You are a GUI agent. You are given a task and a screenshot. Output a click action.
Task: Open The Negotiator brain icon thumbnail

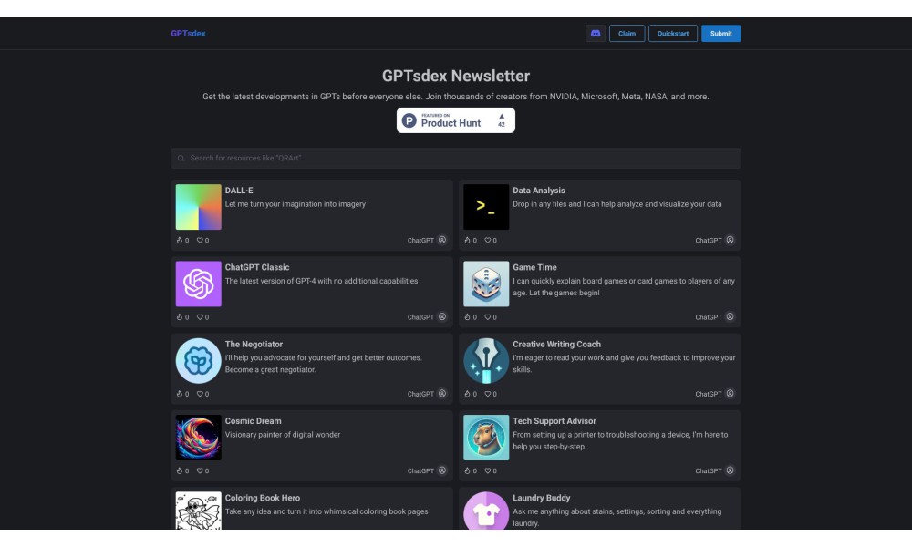click(198, 360)
